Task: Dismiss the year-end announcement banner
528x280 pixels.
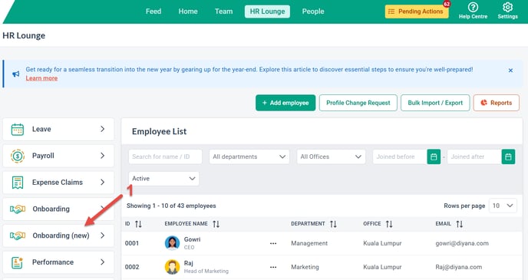Action: (x=510, y=71)
